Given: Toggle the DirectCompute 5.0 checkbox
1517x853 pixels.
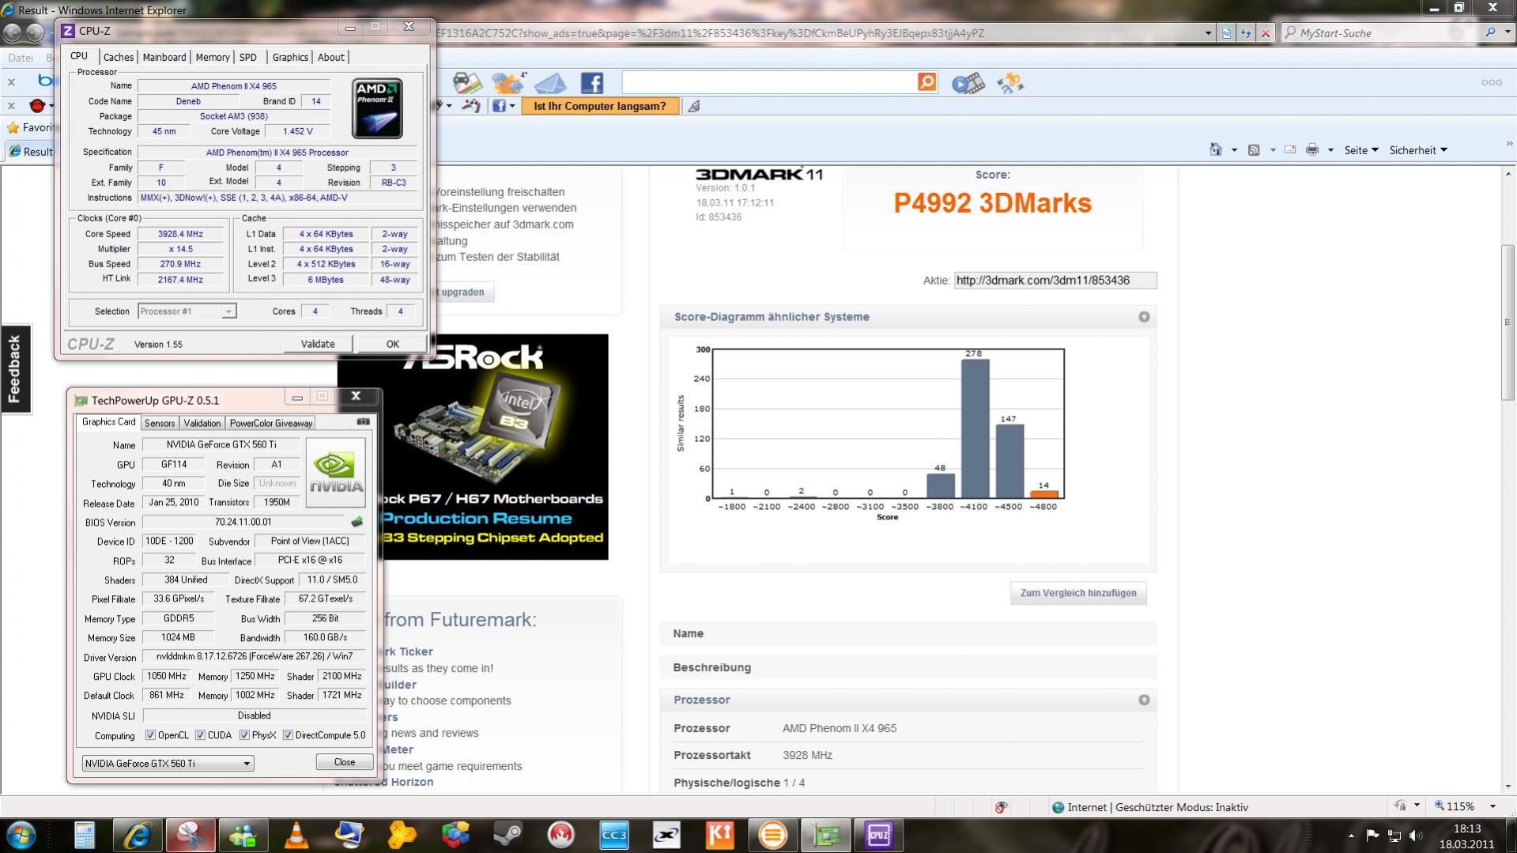Looking at the screenshot, I should pos(288,735).
